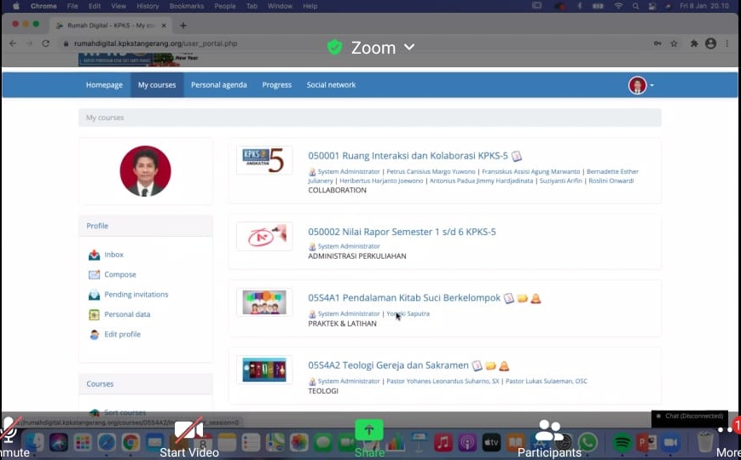Viewport: 741px width, 460px height.
Task: Click notebook icon beside Pendalaman Kitab Suci Berkelompok
Action: [508, 298]
